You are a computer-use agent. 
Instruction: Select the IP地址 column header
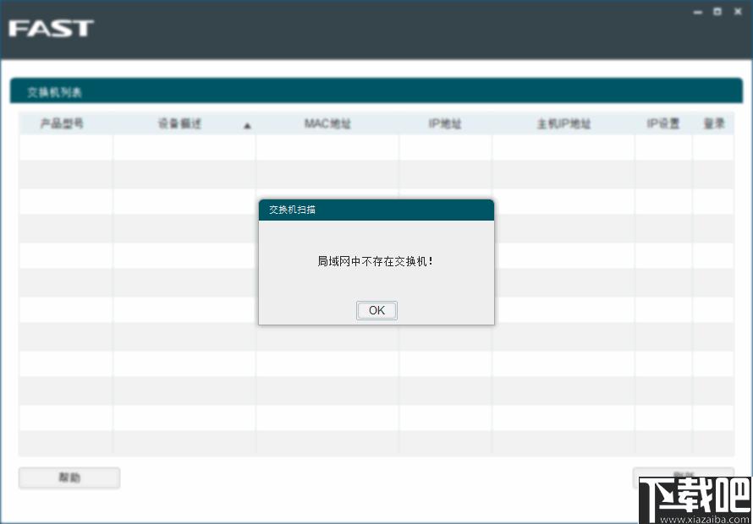pos(445,124)
